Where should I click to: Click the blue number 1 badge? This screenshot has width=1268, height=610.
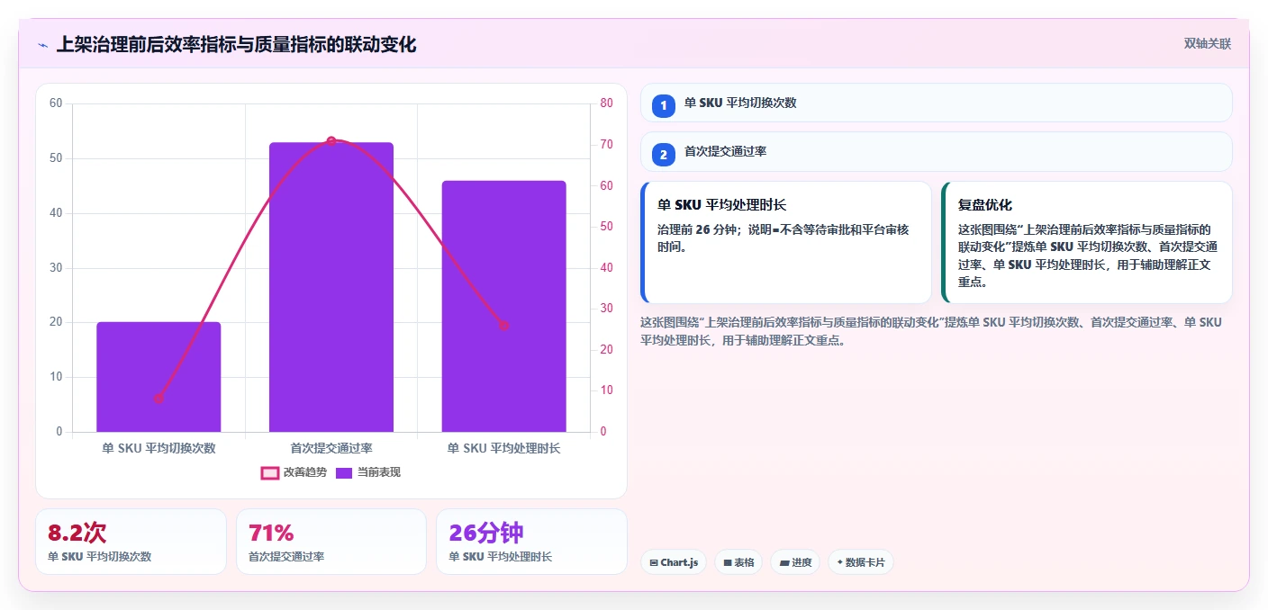[x=664, y=106]
